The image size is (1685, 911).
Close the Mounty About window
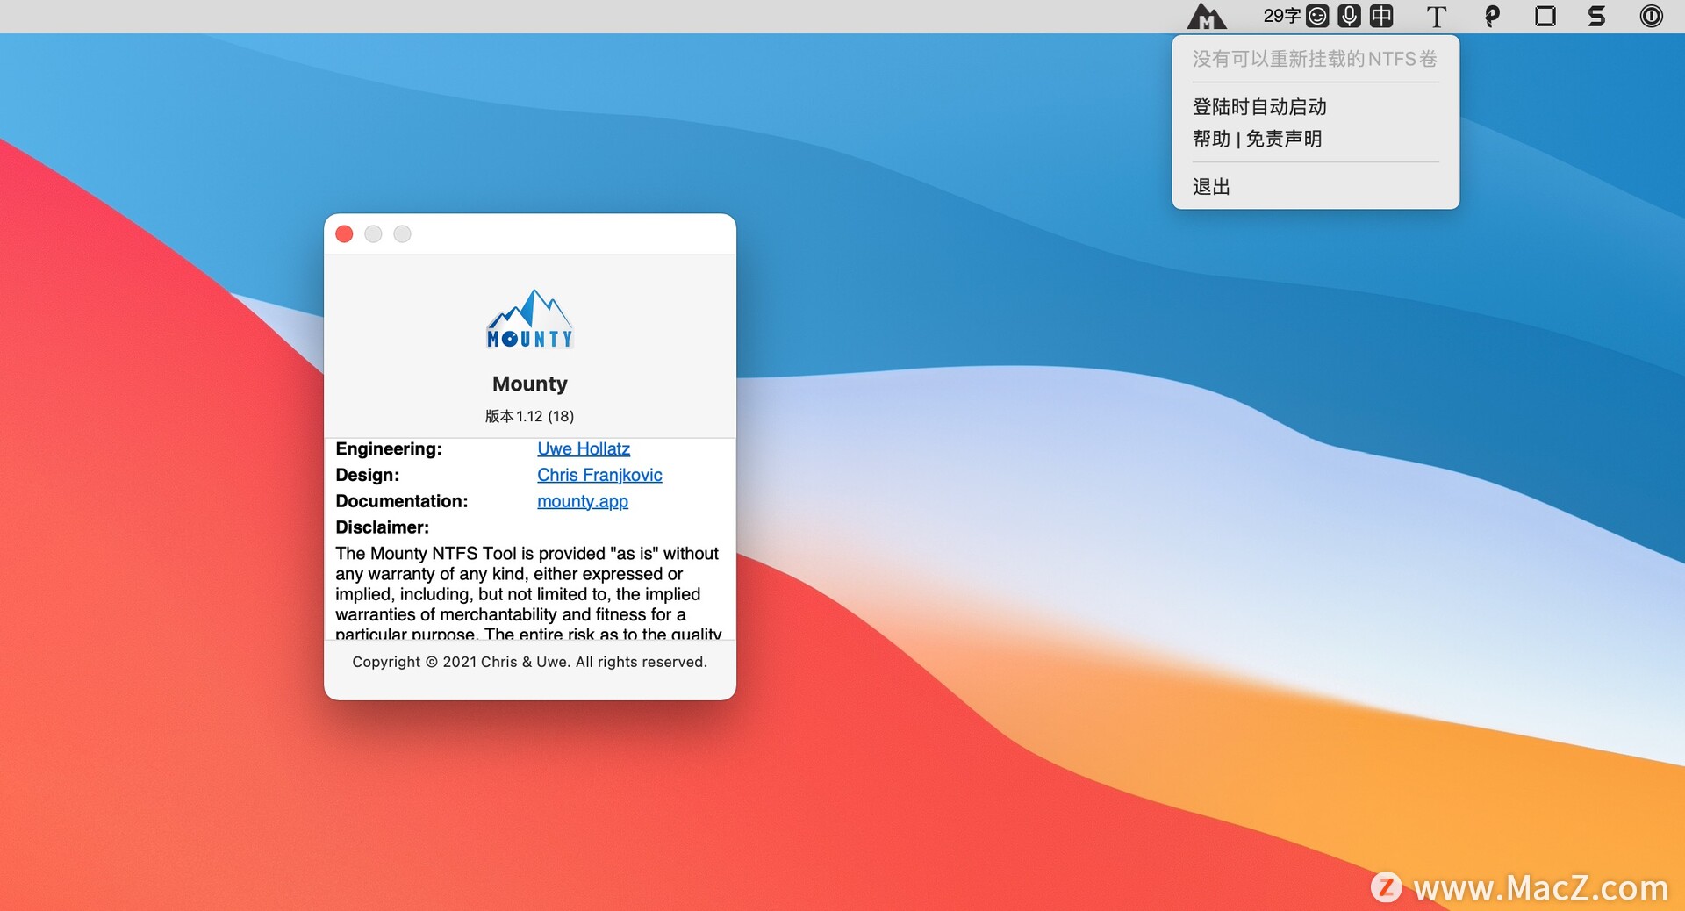[x=344, y=233]
